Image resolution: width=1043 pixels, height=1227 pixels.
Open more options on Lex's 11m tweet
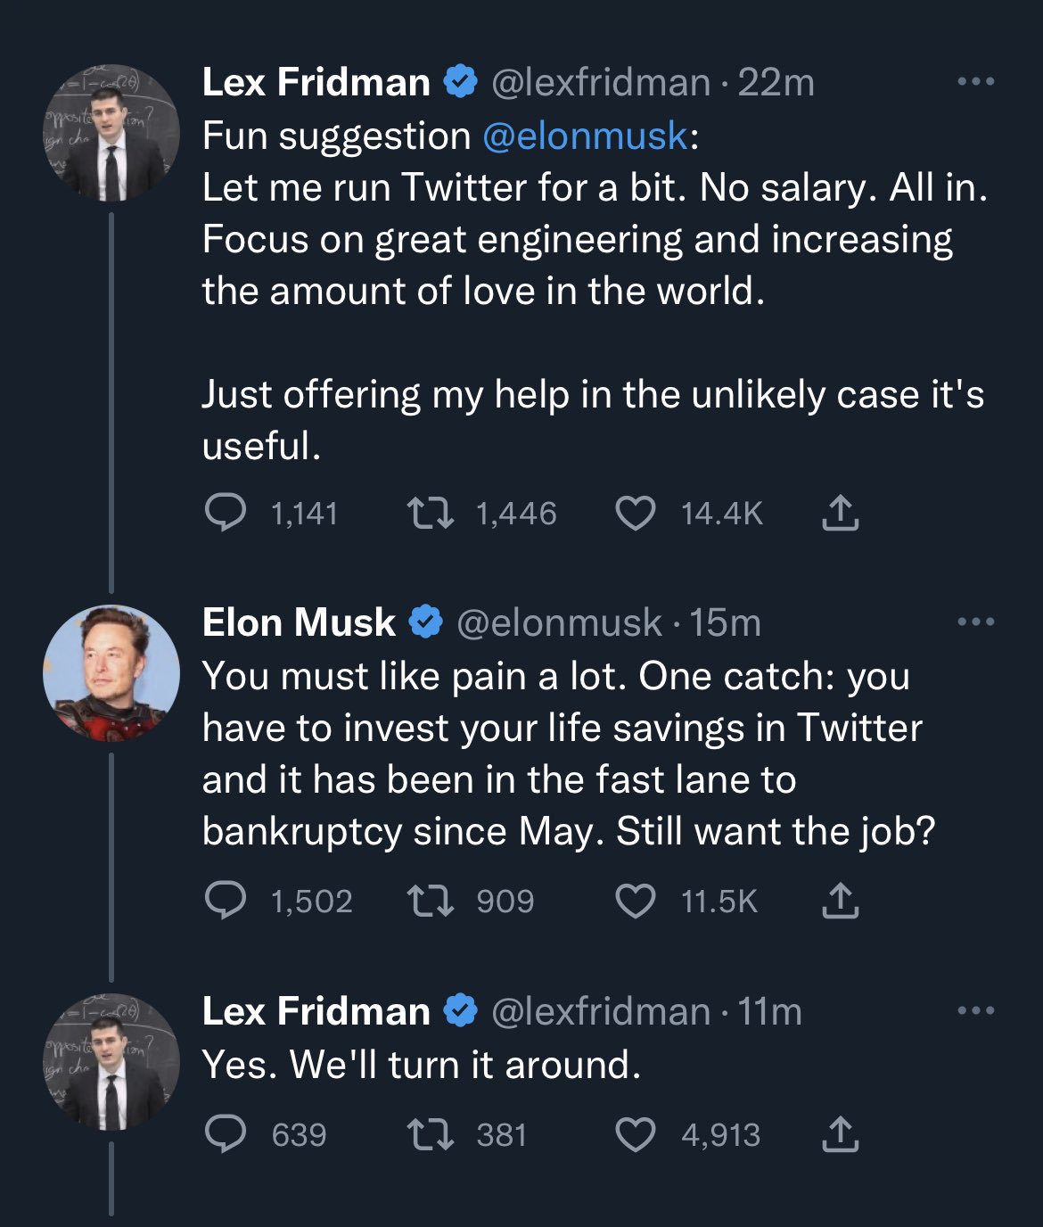pyautogui.click(x=975, y=1011)
